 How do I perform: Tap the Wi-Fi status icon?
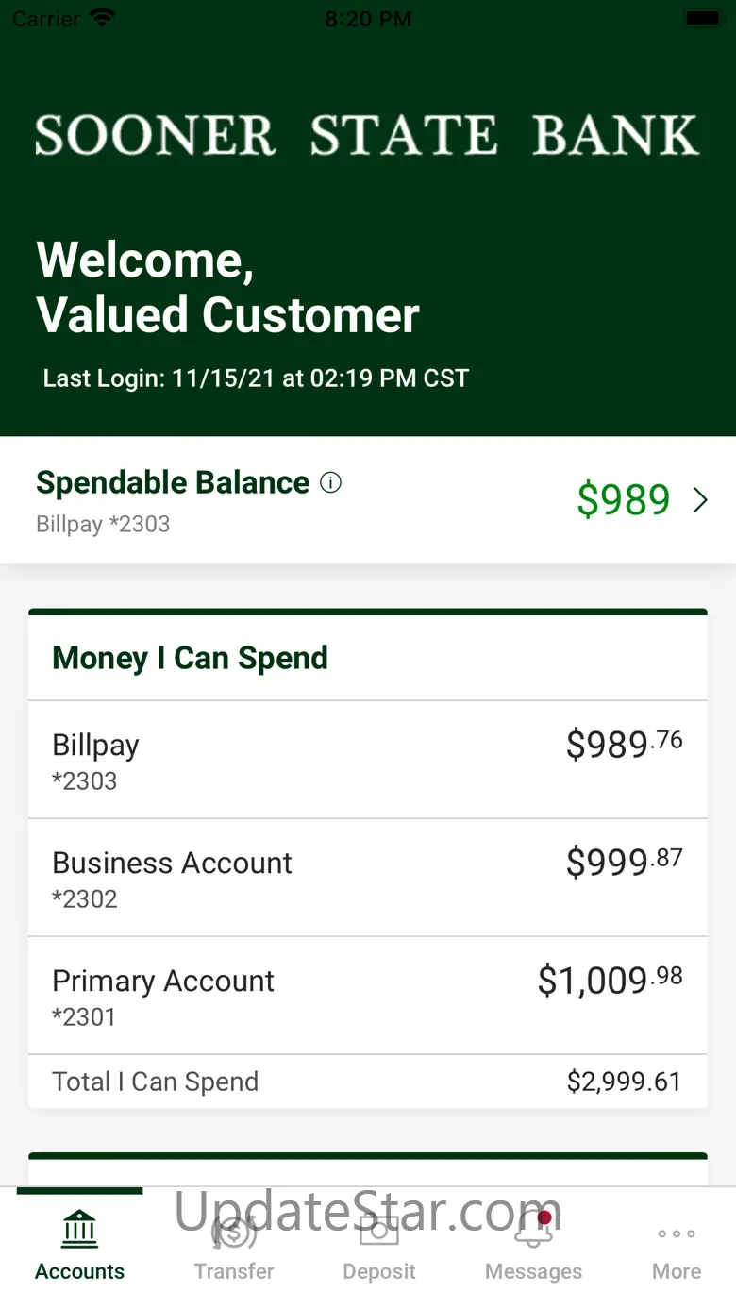pos(102,19)
